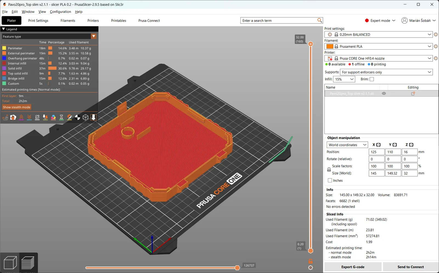
Task: Click the object editing icon in list
Action: pyautogui.click(x=413, y=93)
